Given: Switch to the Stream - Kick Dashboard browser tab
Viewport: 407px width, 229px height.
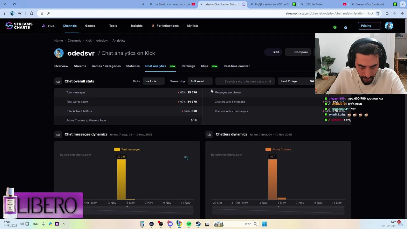Looking at the screenshot, I should click(374, 4).
